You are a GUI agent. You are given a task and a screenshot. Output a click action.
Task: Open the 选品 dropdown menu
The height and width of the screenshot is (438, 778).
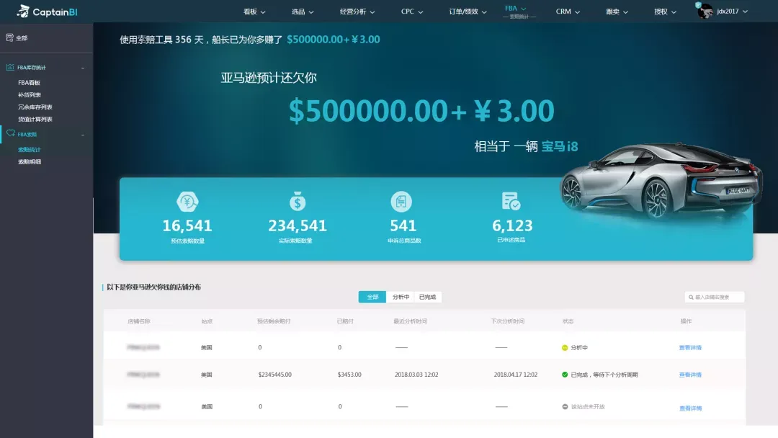pyautogui.click(x=302, y=12)
